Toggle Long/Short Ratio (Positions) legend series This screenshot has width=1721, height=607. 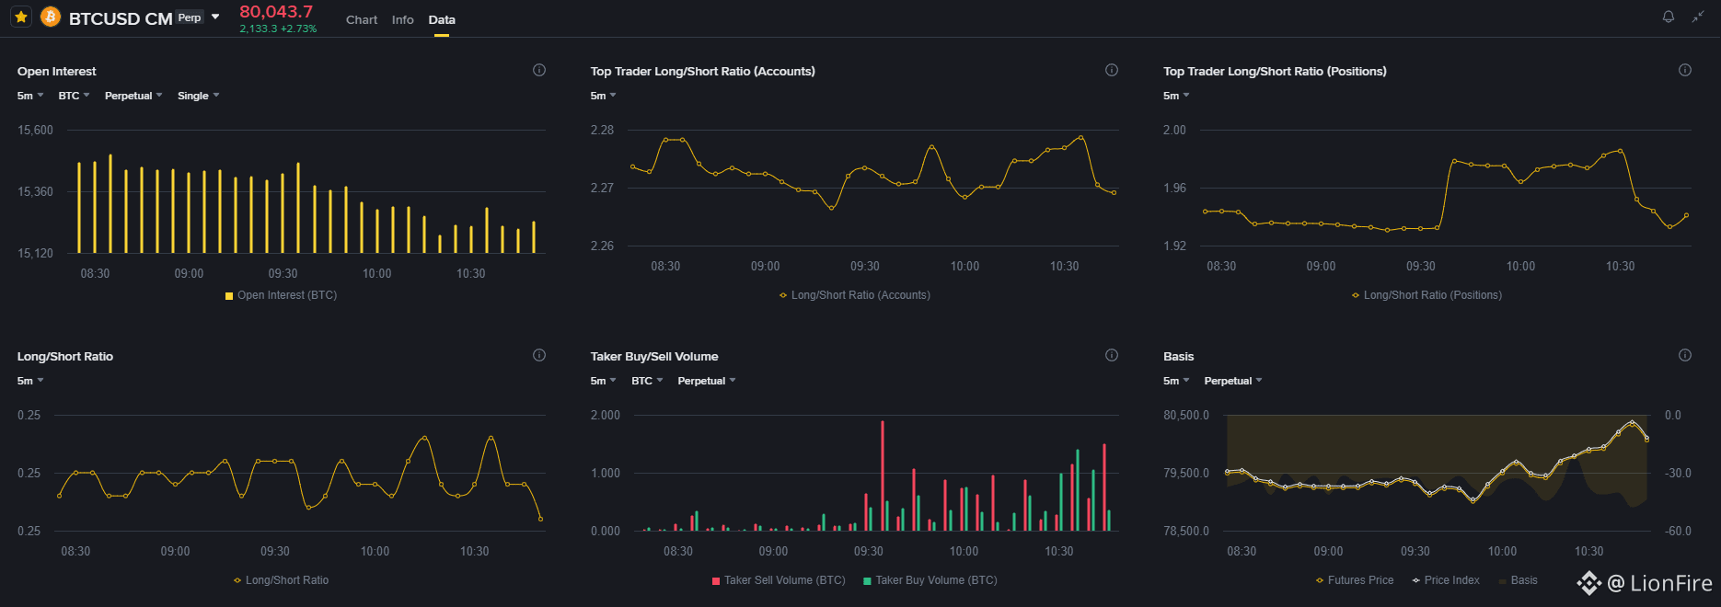point(1426,295)
